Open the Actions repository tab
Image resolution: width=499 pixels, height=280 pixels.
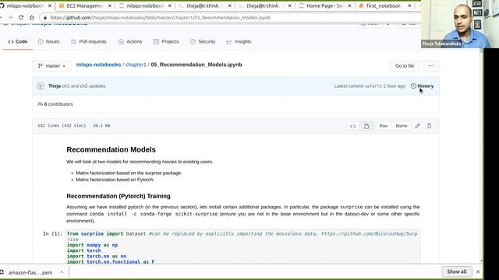click(130, 41)
